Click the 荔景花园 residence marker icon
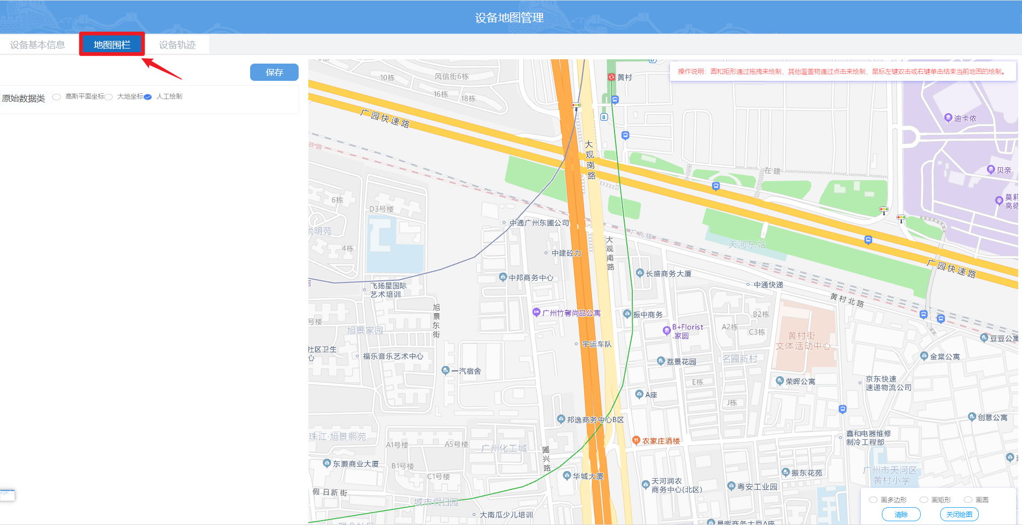This screenshot has height=525, width=1022. 661,361
